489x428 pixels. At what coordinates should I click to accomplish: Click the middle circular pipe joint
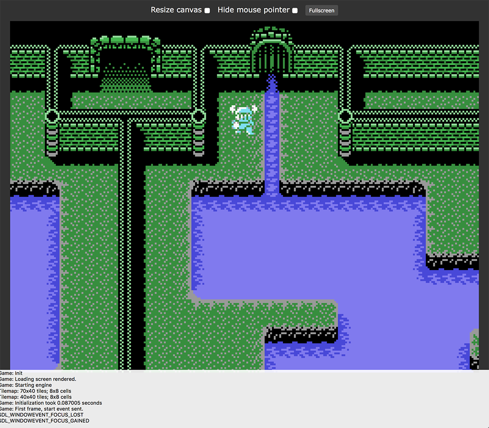click(198, 116)
